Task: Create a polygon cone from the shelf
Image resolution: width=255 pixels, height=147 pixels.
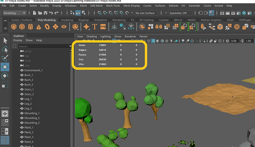Action: (x=39, y=27)
